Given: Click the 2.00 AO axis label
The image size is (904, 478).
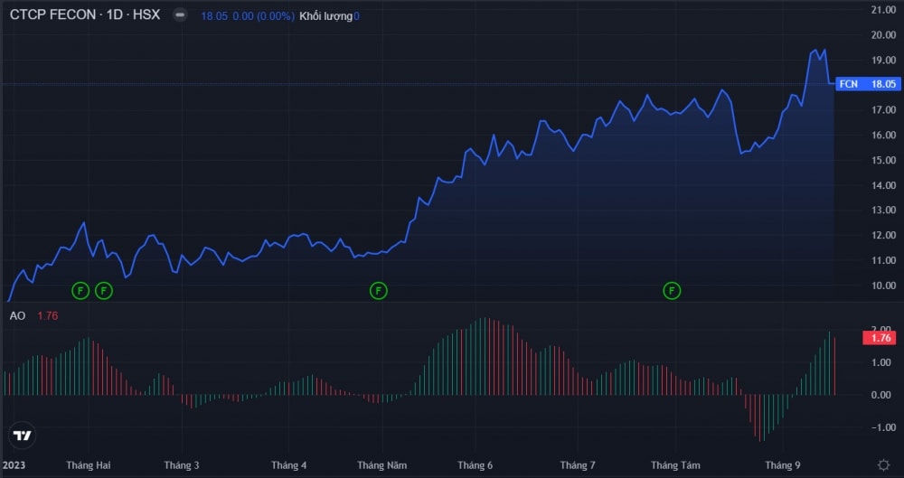Looking at the screenshot, I should point(881,328).
